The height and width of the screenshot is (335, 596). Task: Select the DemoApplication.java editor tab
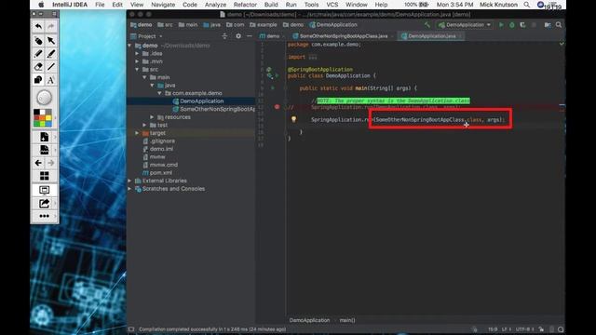[430, 36]
